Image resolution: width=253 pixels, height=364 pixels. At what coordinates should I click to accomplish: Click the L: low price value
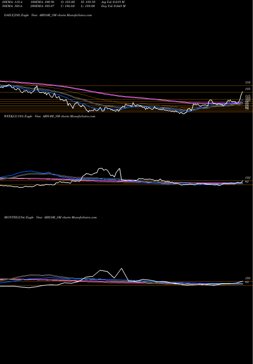click(x=88, y=6)
